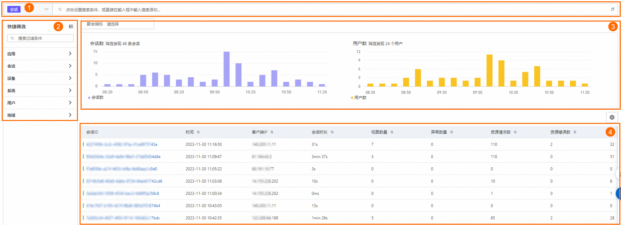Click resource requests 1 in 11:00:34 row
This screenshot has width=621, height=225.
[492, 194]
